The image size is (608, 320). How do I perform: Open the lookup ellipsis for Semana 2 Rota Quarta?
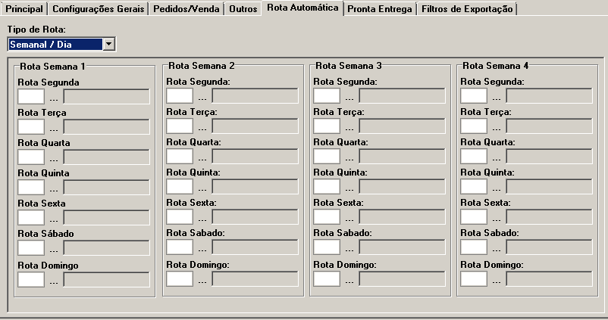[x=202, y=158]
